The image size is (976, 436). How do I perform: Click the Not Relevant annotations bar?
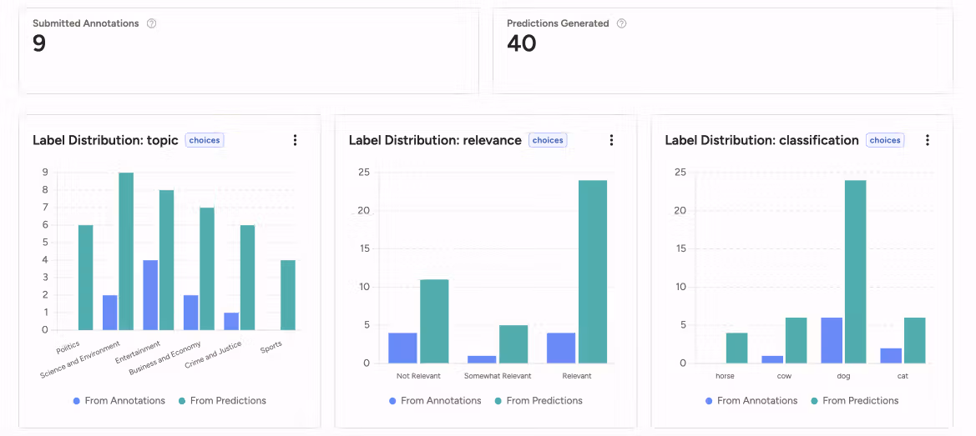pyautogui.click(x=402, y=348)
